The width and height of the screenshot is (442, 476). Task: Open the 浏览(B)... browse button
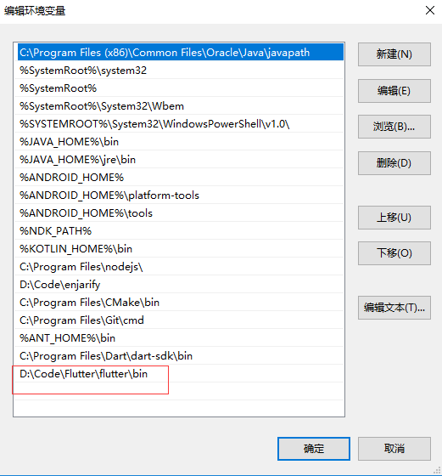pos(394,127)
